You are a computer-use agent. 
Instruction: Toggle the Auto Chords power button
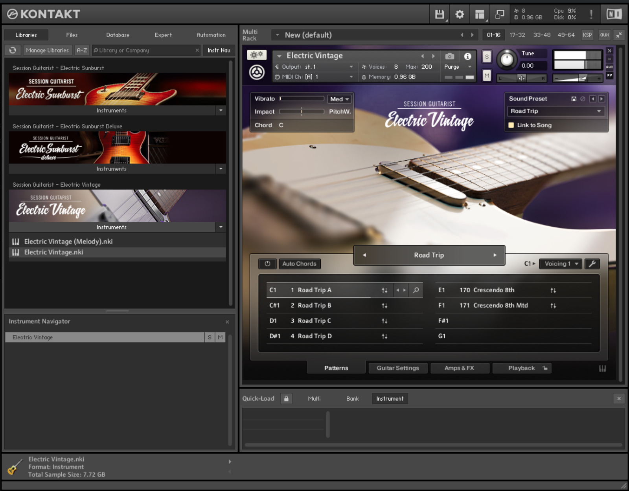click(x=267, y=264)
